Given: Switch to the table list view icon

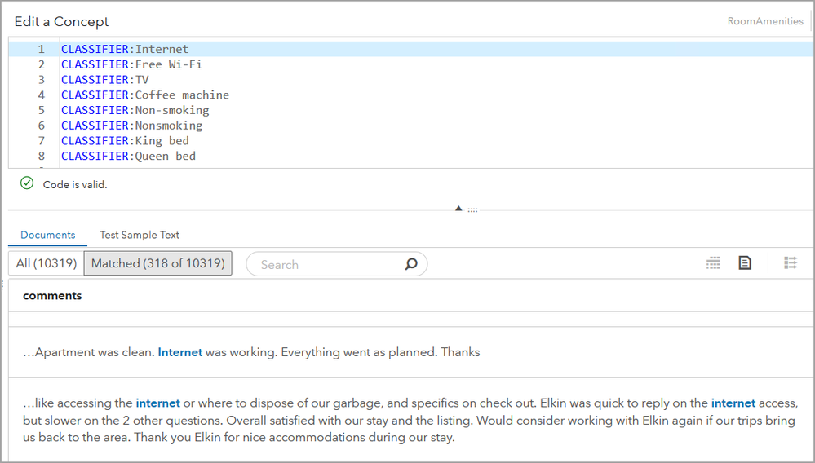Looking at the screenshot, I should pos(714,263).
